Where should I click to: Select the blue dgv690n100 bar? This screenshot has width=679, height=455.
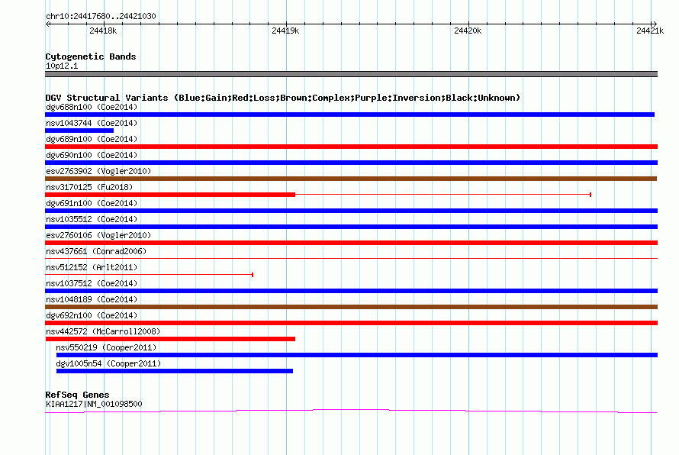[351, 163]
